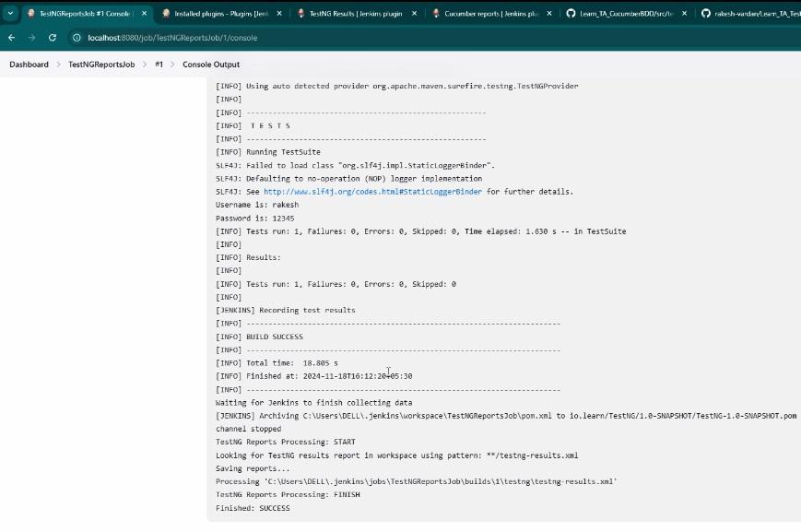
Task: Click the 'BUILD SUCCESS' log line
Action: pos(259,337)
